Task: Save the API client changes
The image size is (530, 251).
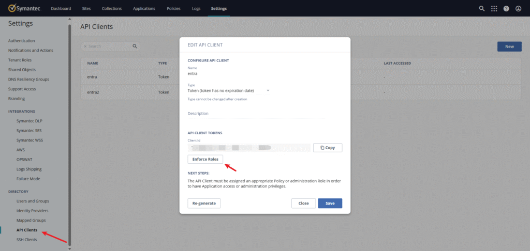Action: coord(330,203)
